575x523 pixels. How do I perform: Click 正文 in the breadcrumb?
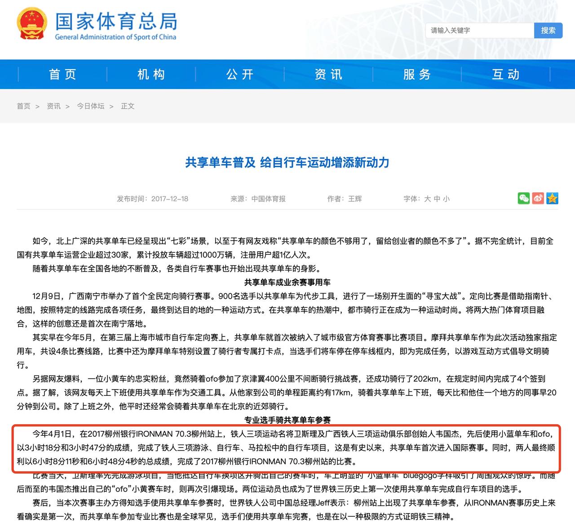pyautogui.click(x=128, y=106)
